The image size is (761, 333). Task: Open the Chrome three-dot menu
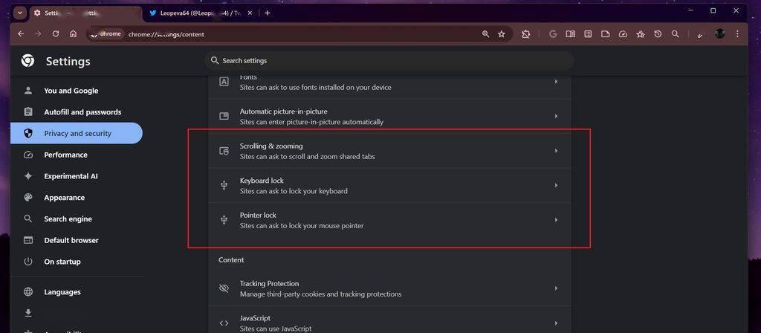click(x=737, y=33)
